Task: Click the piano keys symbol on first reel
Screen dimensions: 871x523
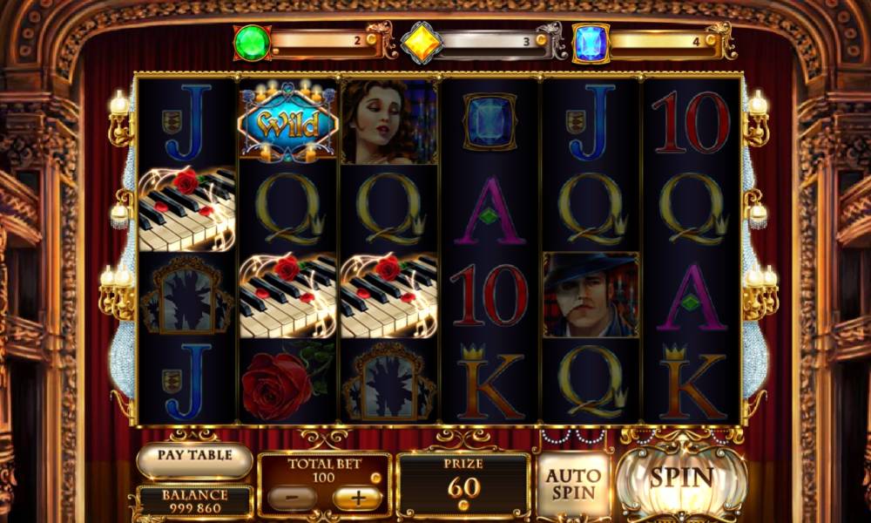Action: (186, 208)
